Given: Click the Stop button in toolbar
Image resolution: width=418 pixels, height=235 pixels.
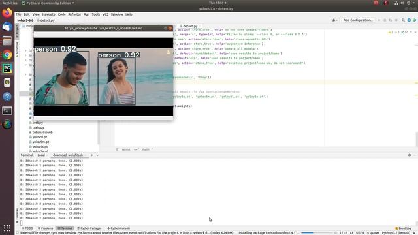Looking at the screenshot, I should click(396, 20).
